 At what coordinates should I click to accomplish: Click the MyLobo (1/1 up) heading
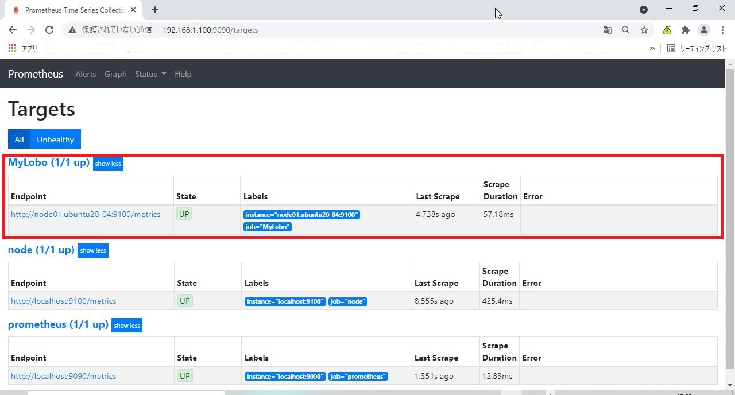pos(49,162)
